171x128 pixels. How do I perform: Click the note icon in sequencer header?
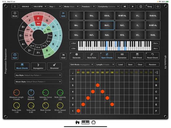click(x=73, y=72)
